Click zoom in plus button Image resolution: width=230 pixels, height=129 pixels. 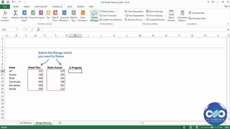221,127
